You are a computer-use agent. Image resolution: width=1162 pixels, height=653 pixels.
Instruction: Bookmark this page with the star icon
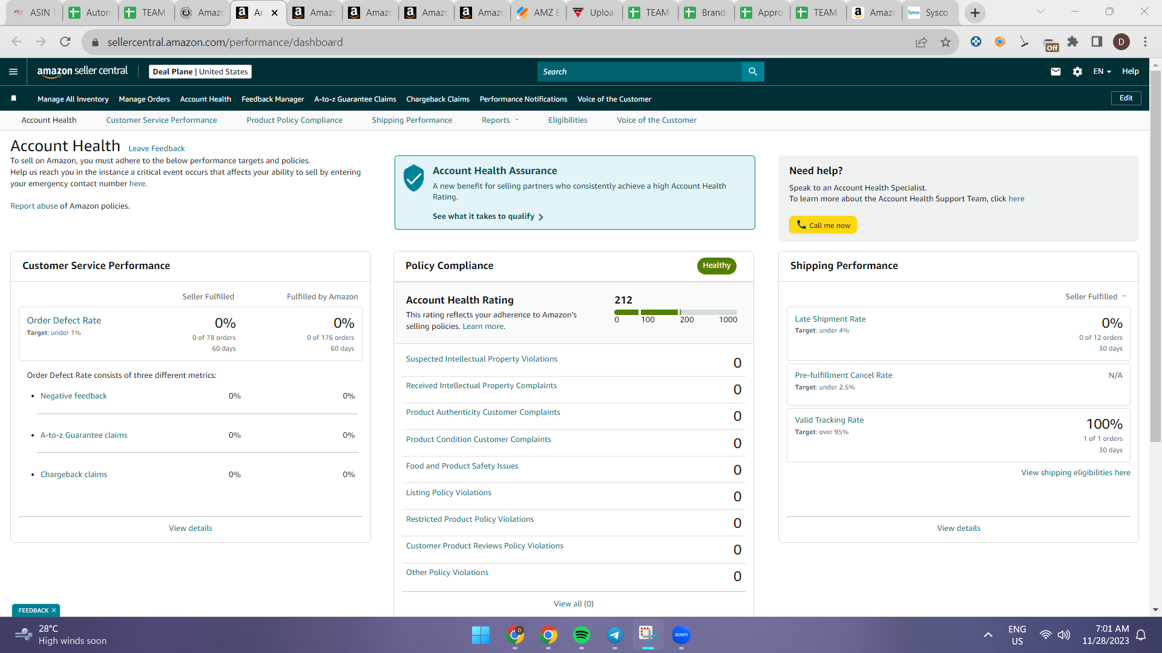(x=945, y=42)
